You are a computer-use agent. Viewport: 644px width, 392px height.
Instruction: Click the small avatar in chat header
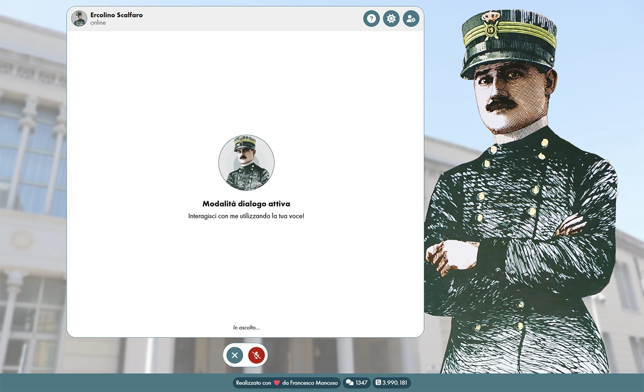click(x=79, y=18)
